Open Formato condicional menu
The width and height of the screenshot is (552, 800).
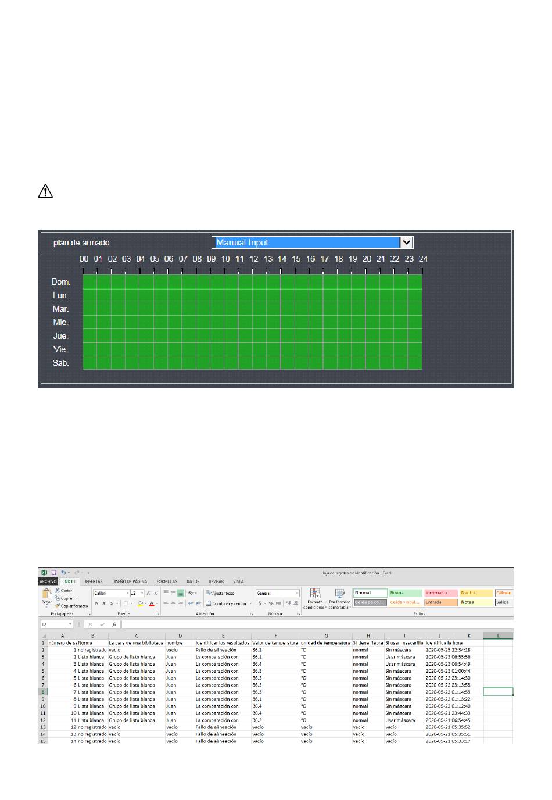[315, 599]
